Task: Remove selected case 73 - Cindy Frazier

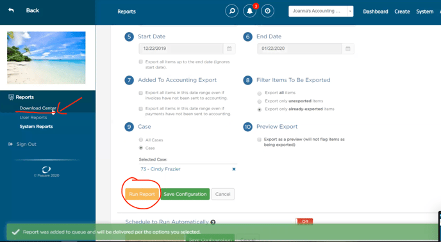Action: click(234, 169)
